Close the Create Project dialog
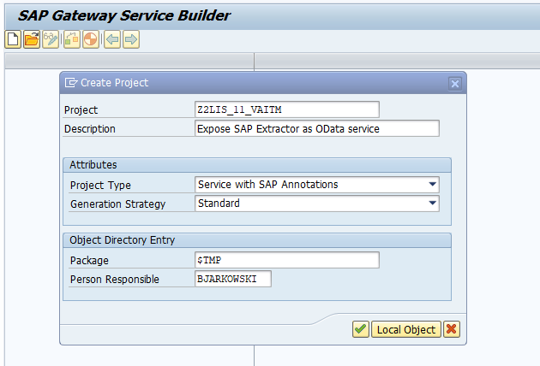540x366 pixels. click(455, 83)
